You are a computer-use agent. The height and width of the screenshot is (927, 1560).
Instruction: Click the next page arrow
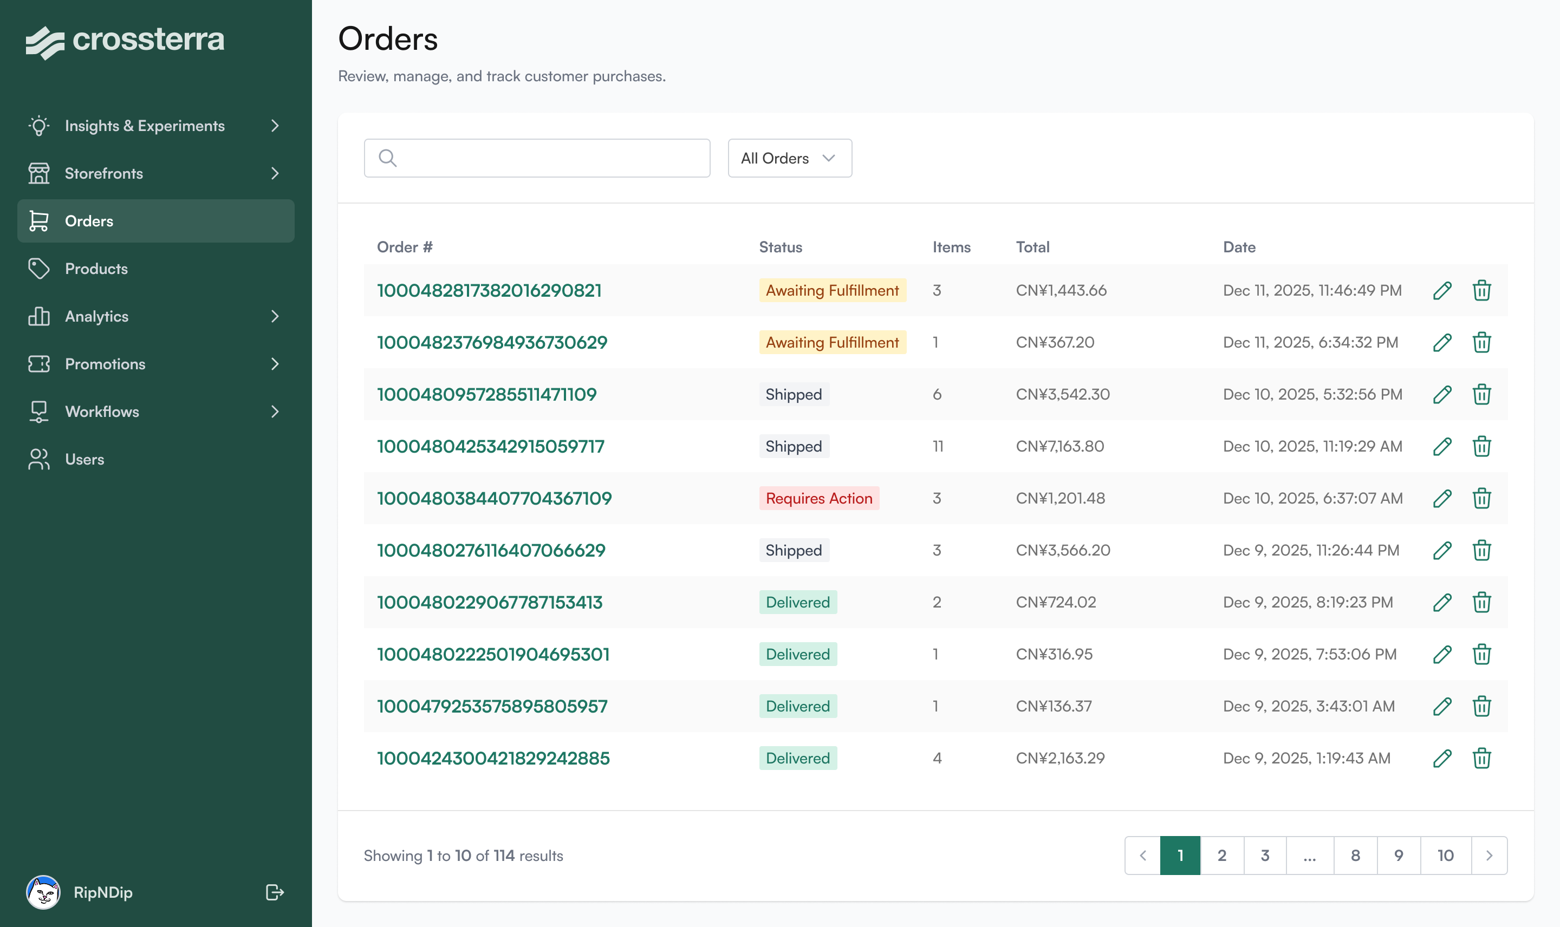click(1489, 855)
